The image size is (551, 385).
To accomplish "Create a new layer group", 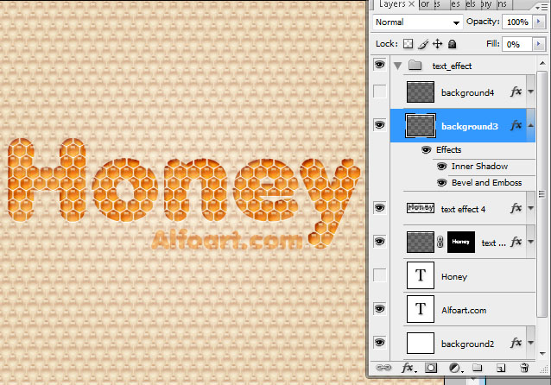I will point(478,368).
